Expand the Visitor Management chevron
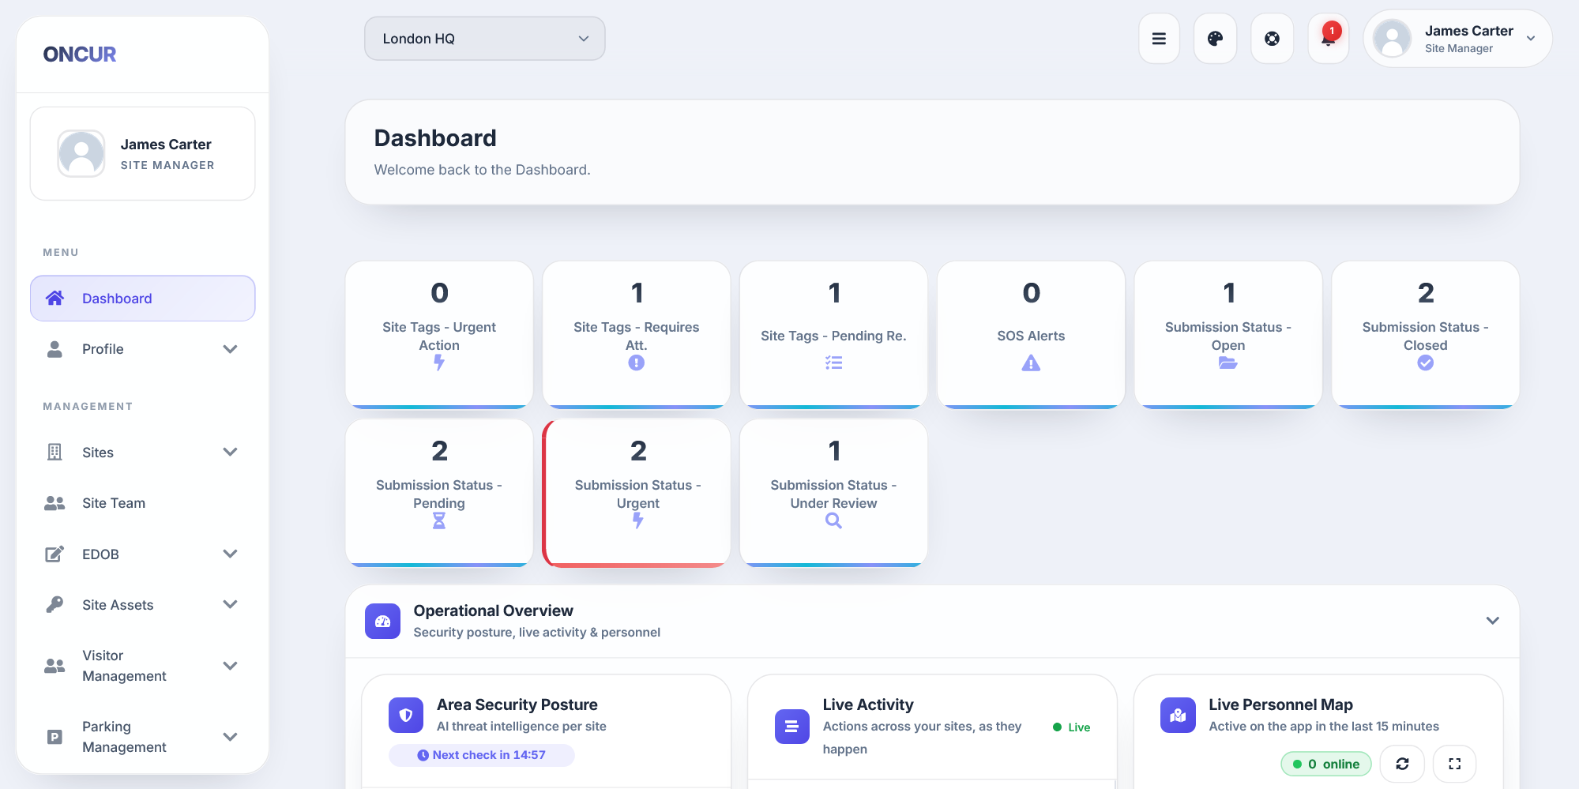 pyautogui.click(x=230, y=666)
